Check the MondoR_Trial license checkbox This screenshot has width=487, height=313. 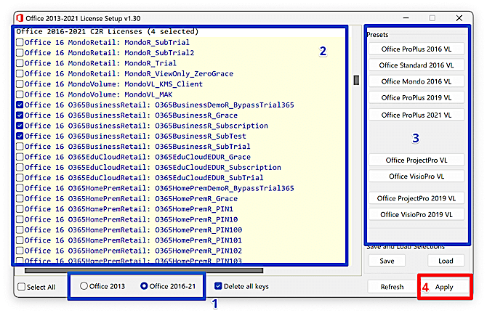(20, 63)
